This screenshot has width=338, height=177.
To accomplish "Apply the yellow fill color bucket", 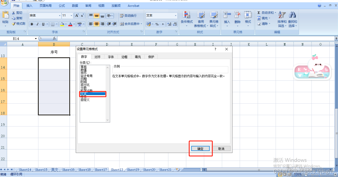I will pyautogui.click(x=62, y=24).
